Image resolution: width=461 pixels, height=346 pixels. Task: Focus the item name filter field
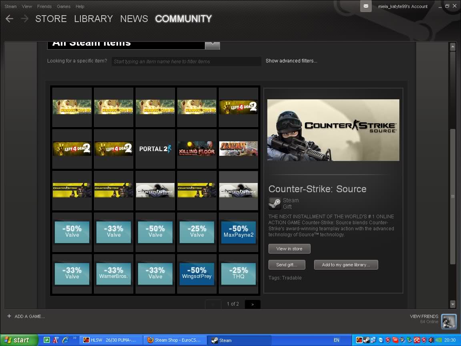[x=186, y=62]
